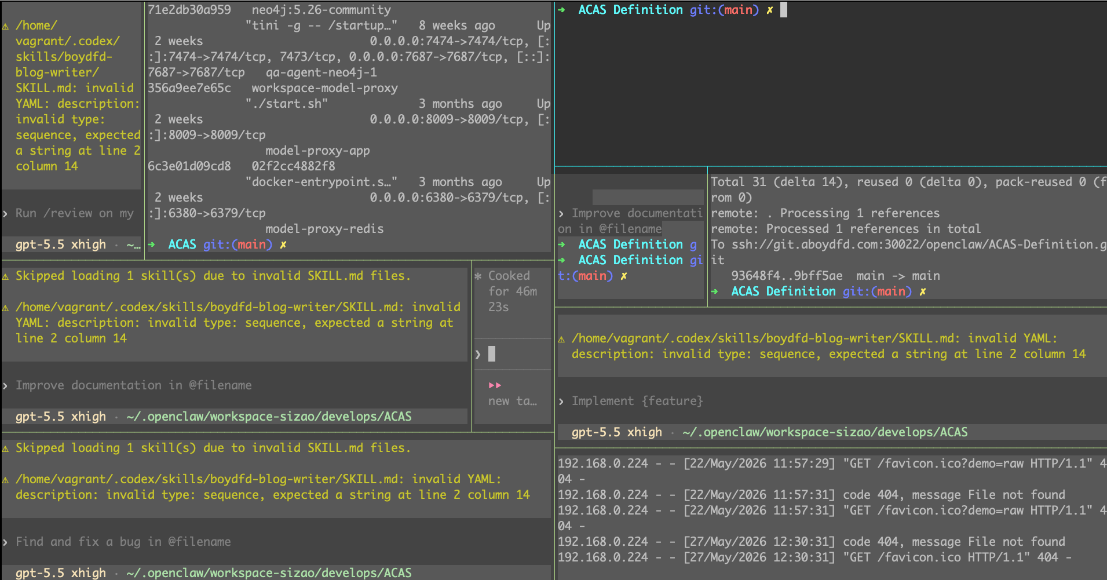Click the command "docker-entrypoint.s…"

click(321, 182)
